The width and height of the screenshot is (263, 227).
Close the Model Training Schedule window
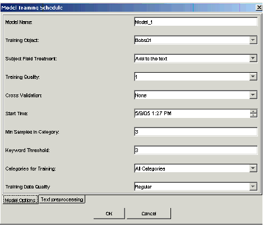pyautogui.click(x=259, y=7)
